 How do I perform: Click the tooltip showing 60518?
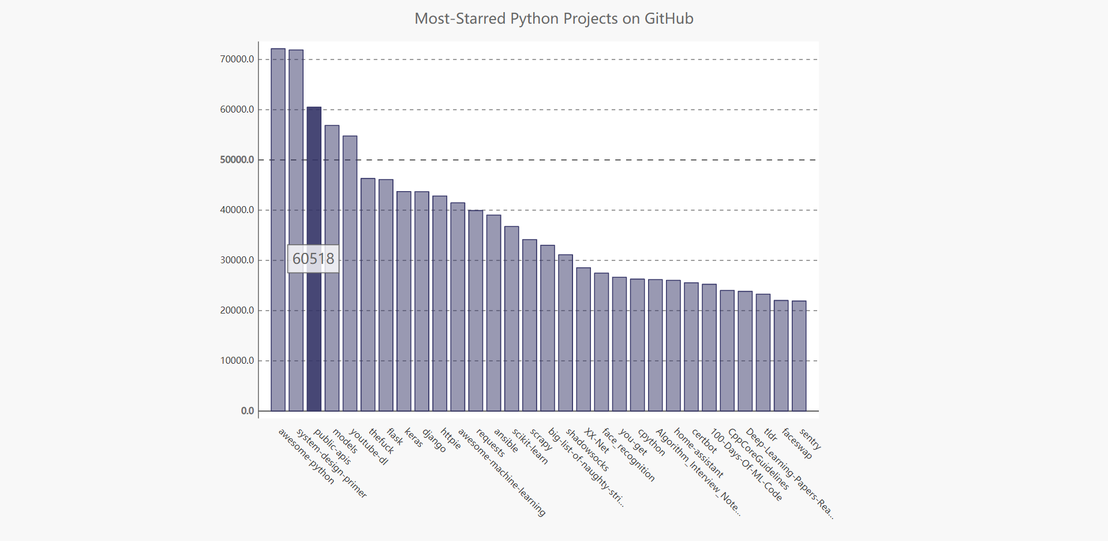pyautogui.click(x=313, y=259)
